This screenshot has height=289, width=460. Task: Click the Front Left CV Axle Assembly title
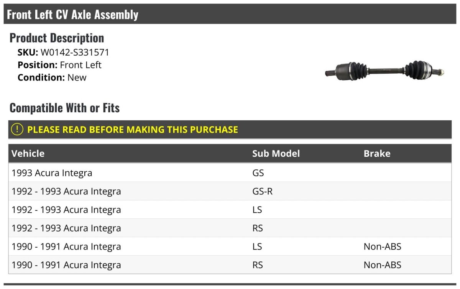coord(72,15)
